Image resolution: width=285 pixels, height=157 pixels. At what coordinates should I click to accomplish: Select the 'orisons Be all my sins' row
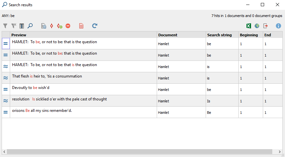(x=142, y=113)
